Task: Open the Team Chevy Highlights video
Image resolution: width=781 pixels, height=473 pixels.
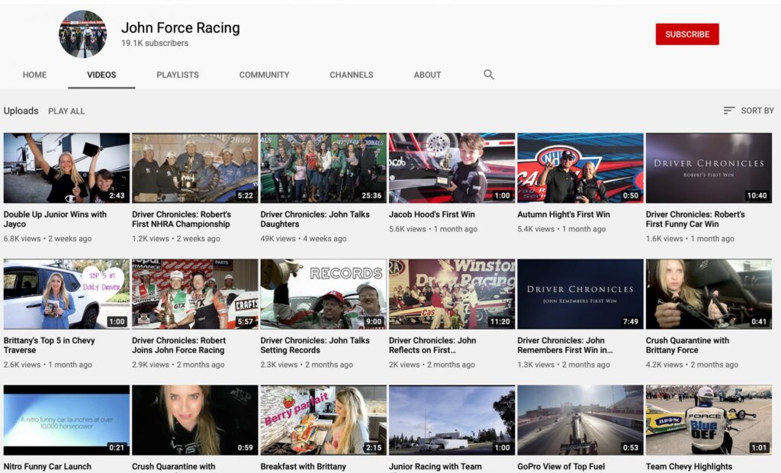Action: pos(709,420)
